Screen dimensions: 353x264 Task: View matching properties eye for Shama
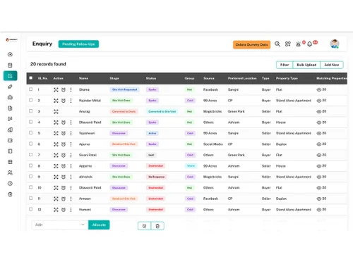coord(319,89)
